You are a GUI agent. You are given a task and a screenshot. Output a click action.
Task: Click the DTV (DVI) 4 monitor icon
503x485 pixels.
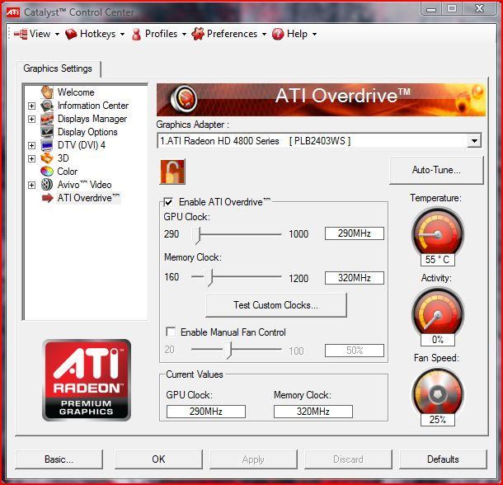[47, 145]
